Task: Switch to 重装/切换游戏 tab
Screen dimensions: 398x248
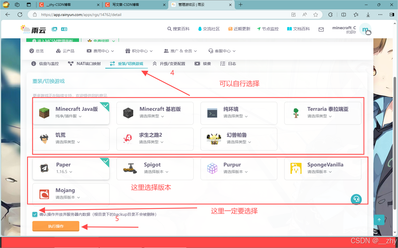Action: click(x=127, y=64)
